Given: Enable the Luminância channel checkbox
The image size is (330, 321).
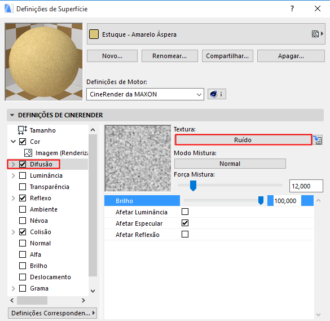Looking at the screenshot, I should 23,175.
